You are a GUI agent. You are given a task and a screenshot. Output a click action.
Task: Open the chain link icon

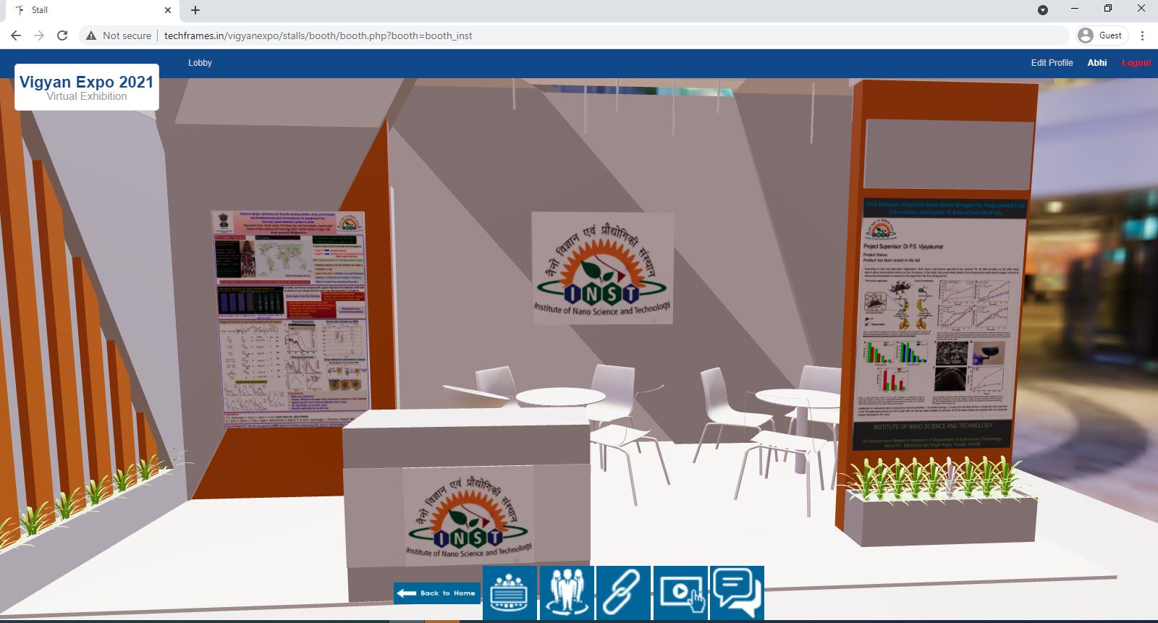(623, 593)
